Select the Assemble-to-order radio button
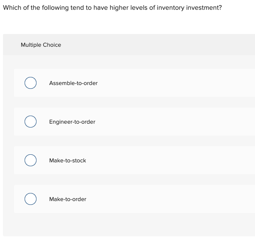 30,83
